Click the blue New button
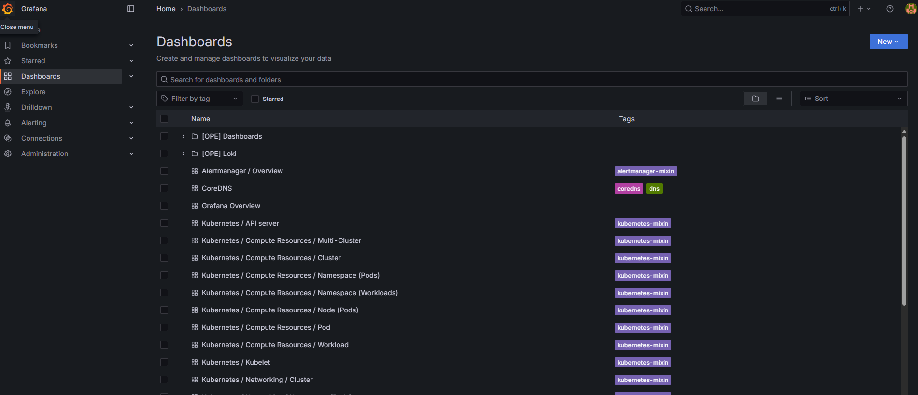This screenshot has height=395, width=918. pos(888,42)
